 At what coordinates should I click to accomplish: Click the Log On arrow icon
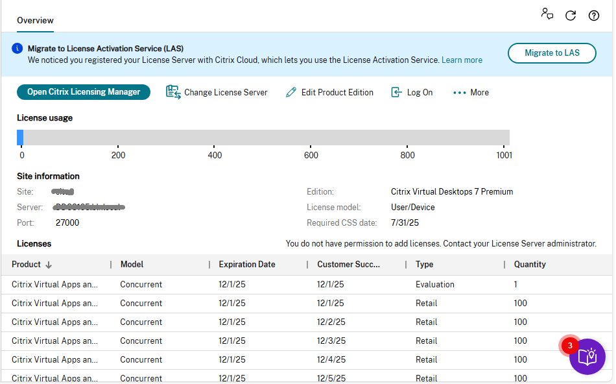(x=396, y=92)
